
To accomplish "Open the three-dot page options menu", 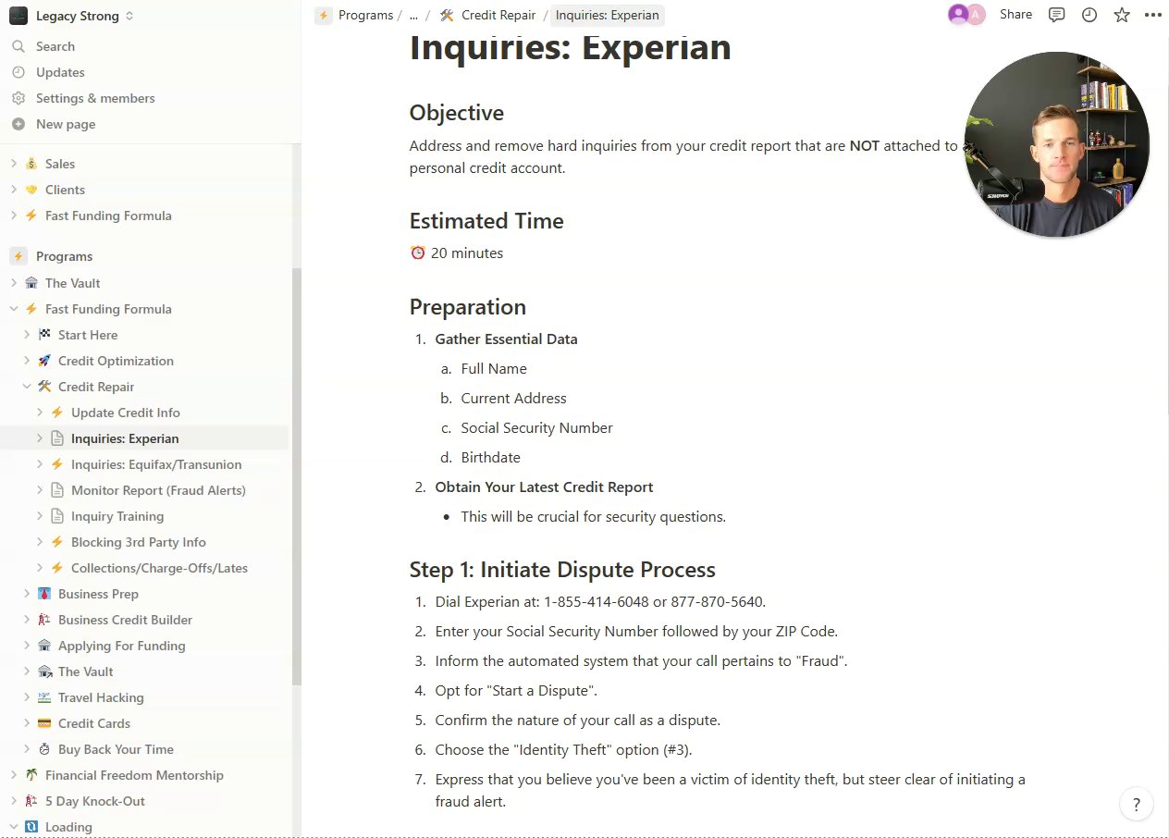I will pyautogui.click(x=1152, y=15).
